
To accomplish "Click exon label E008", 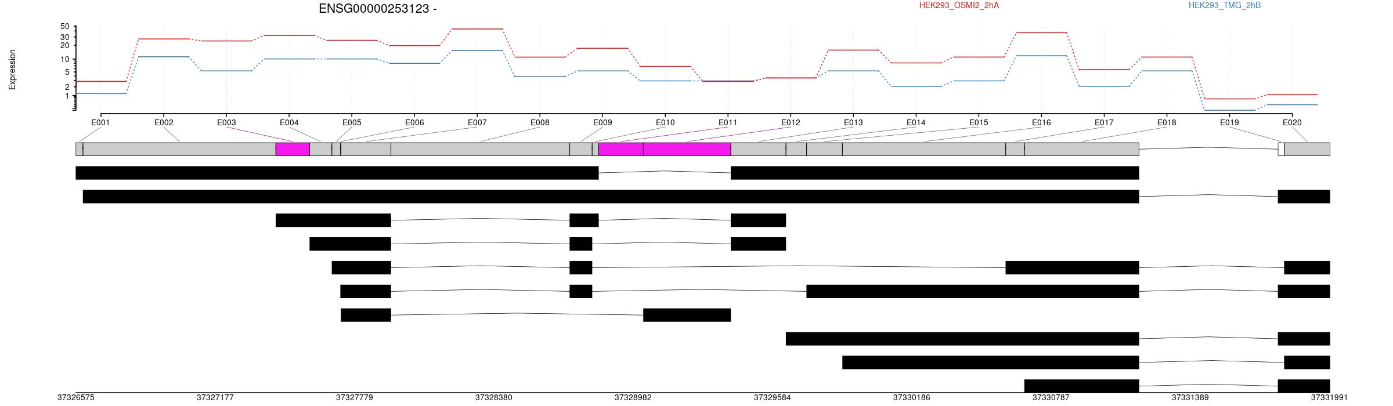I will click(540, 122).
